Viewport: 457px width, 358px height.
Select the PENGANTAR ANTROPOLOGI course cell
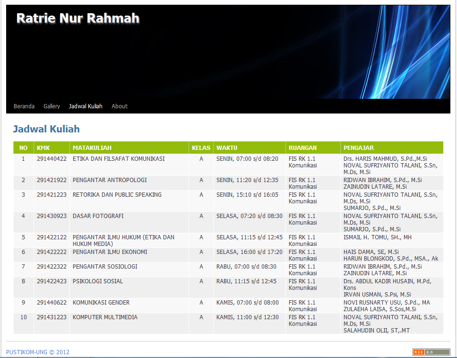pos(110,180)
